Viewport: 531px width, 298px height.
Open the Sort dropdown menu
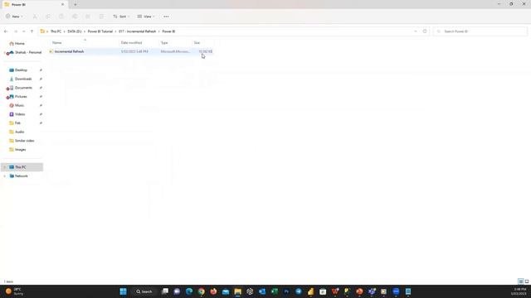click(x=121, y=17)
